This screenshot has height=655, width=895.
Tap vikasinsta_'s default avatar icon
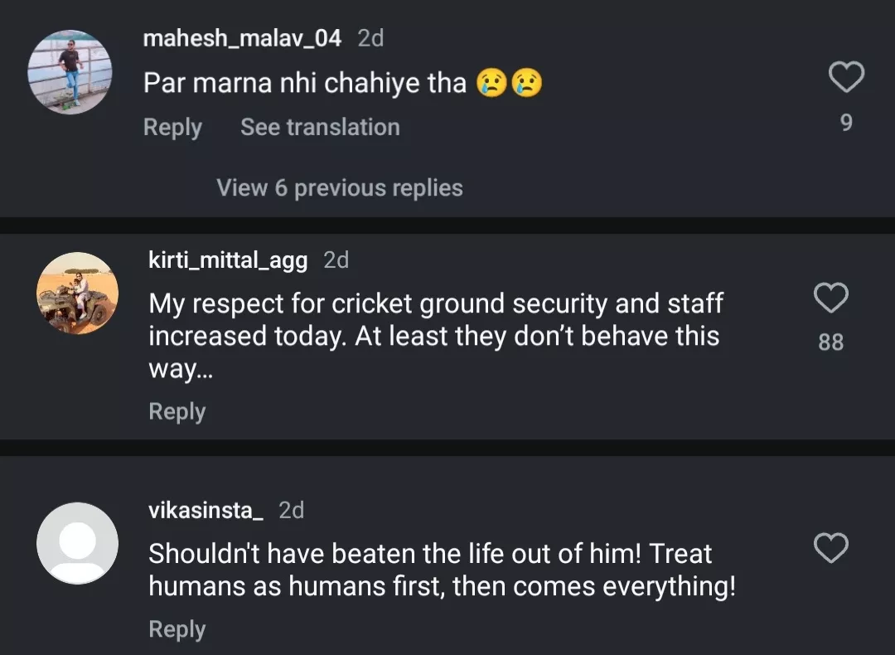[77, 543]
